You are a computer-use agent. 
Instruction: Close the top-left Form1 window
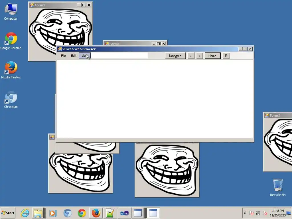point(89,5)
